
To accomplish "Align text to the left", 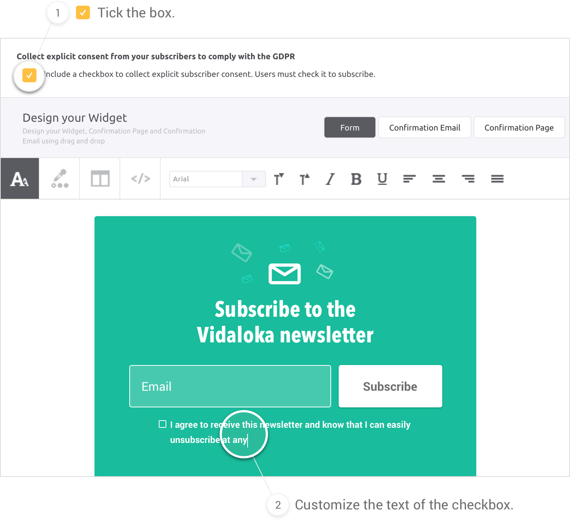I will point(409,179).
